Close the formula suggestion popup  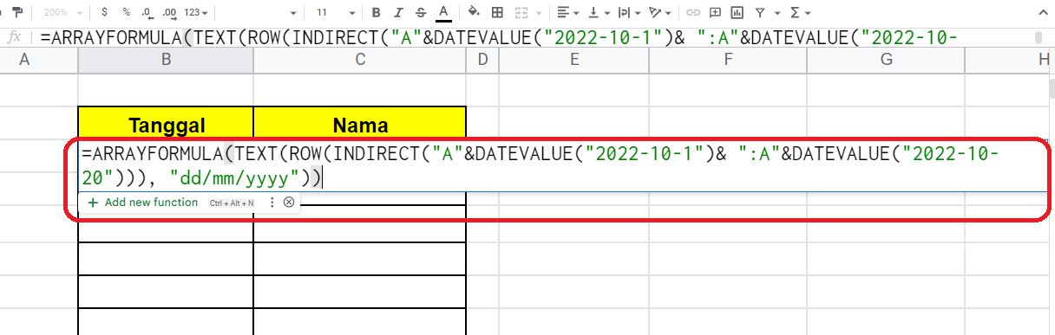pos(289,203)
